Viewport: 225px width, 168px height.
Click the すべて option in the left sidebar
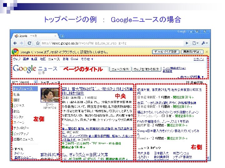(x=19, y=149)
